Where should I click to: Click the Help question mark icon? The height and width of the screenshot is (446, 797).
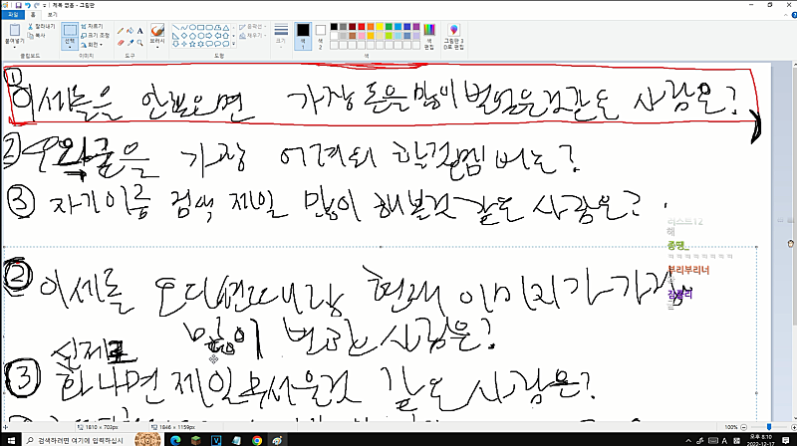pos(794,15)
